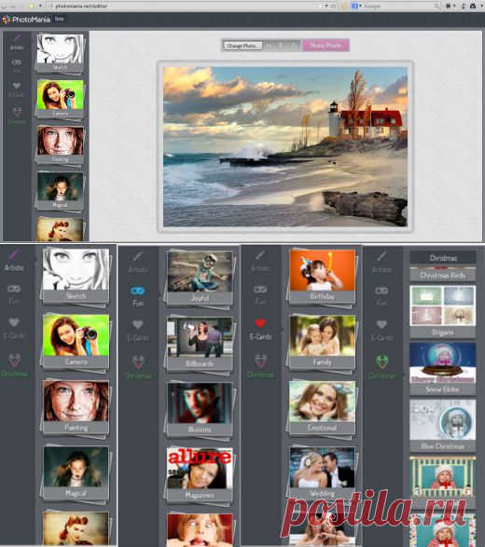Click the Artistic brush icon beside the Birthday card
Screen dimensions: 485x547
click(260, 255)
